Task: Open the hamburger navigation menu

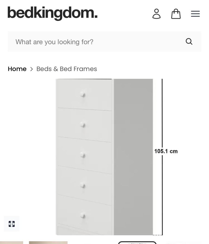Action: tap(195, 14)
